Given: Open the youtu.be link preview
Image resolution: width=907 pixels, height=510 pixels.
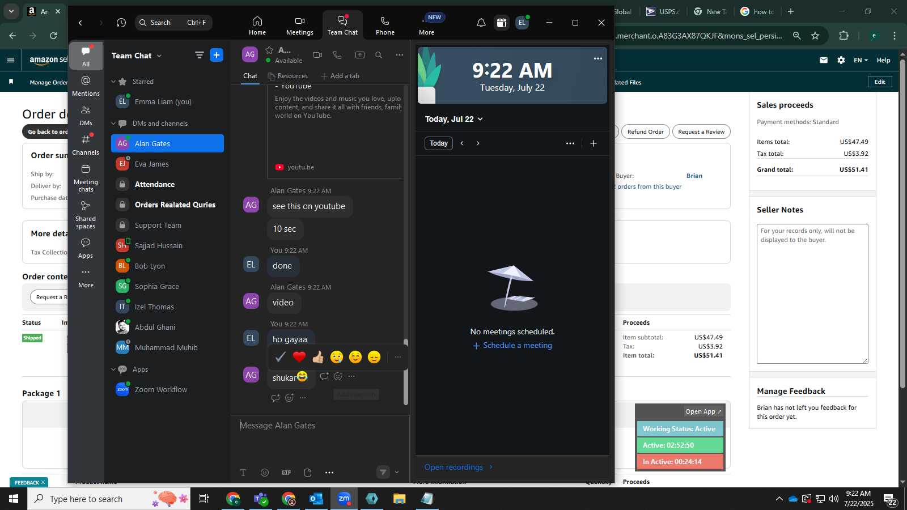Looking at the screenshot, I should tap(300, 167).
